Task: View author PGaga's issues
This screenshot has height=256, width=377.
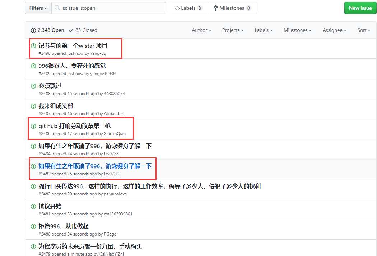Action: pyautogui.click(x=110, y=234)
